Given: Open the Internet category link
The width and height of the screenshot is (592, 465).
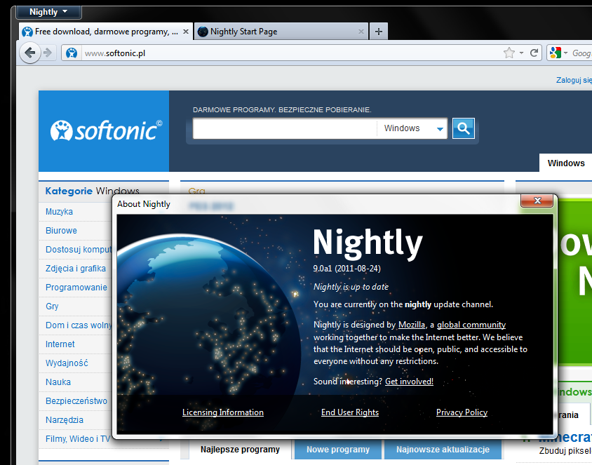Looking at the screenshot, I should tap(60, 344).
